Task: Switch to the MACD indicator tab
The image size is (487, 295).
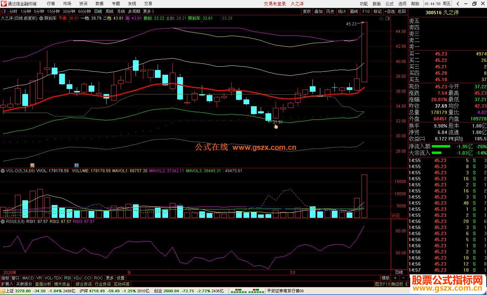Action: (28, 278)
